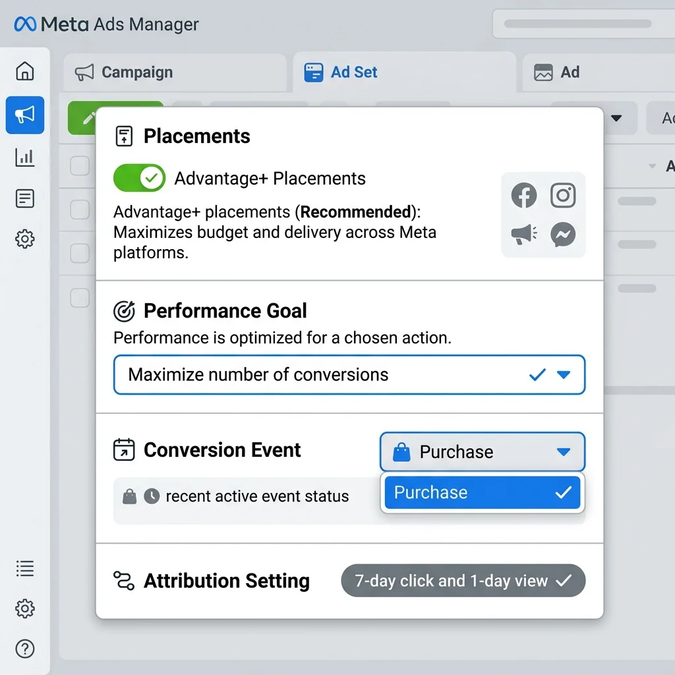Click the Campaign tab megaphone icon

coord(84,73)
